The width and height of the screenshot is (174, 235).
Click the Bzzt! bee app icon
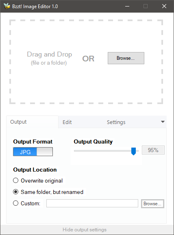pos(7,6)
